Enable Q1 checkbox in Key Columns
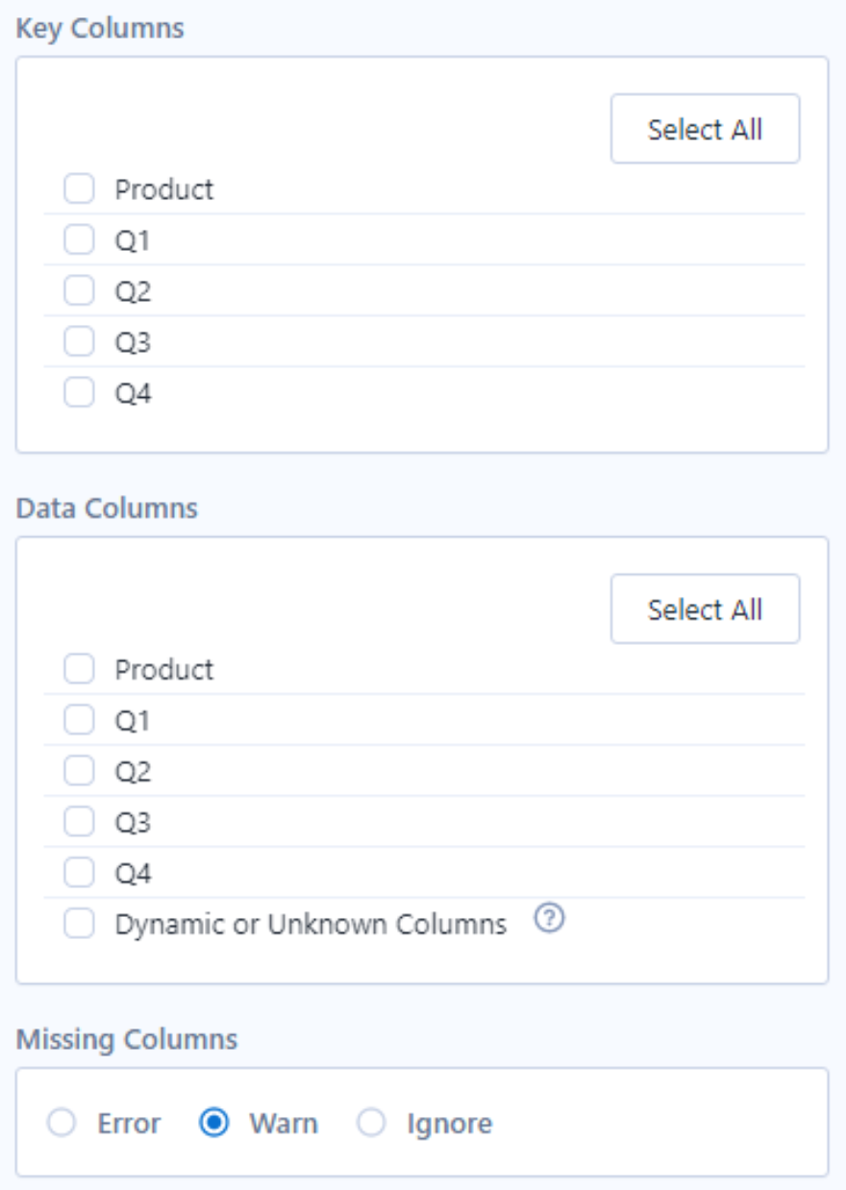This screenshot has width=846, height=1190. [79, 239]
